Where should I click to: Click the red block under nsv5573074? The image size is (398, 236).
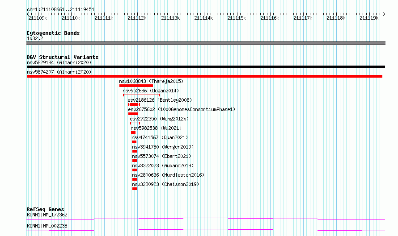[x=135, y=161]
